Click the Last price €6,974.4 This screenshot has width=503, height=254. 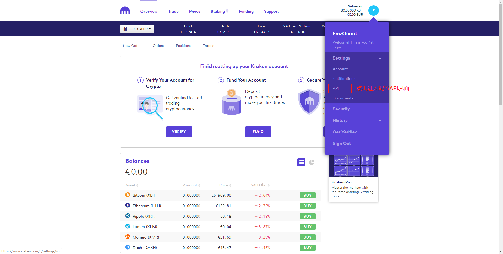(188, 32)
